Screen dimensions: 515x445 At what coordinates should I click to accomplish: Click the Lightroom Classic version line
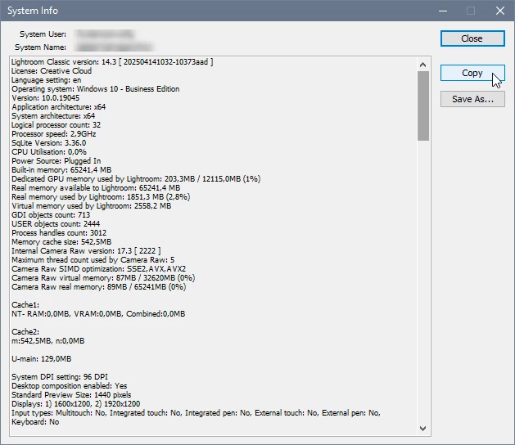pos(112,62)
